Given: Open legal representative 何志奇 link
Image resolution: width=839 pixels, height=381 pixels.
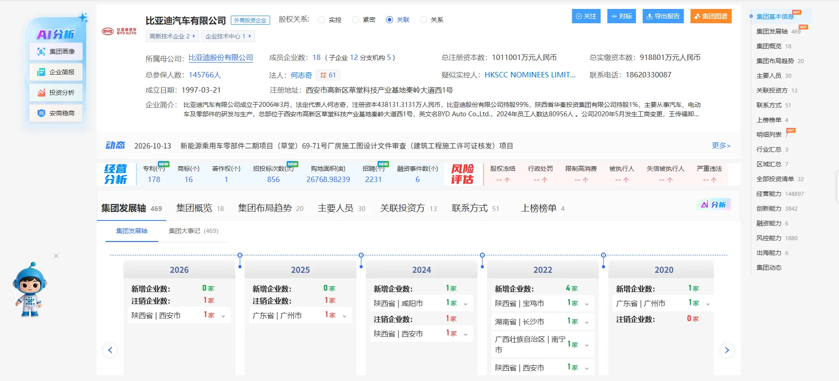Looking at the screenshot, I should (301, 75).
